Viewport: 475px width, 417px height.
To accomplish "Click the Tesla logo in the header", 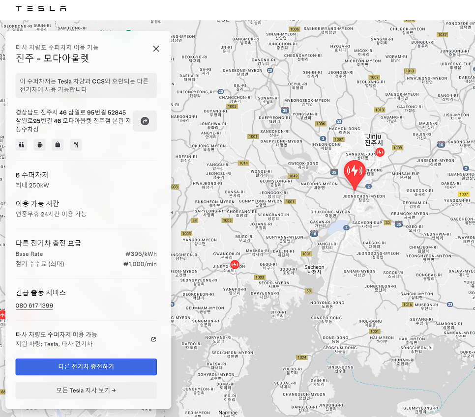I will click(x=41, y=8).
